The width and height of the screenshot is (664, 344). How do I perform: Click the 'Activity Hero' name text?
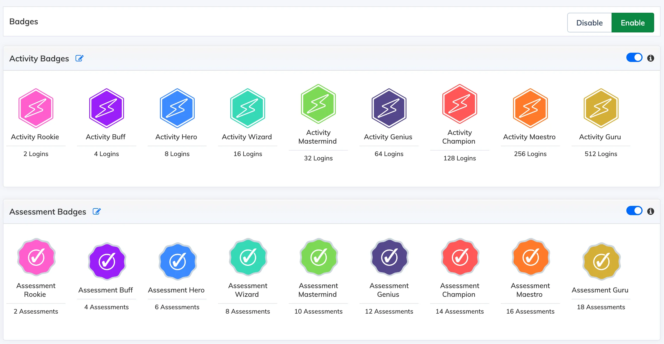176,137
